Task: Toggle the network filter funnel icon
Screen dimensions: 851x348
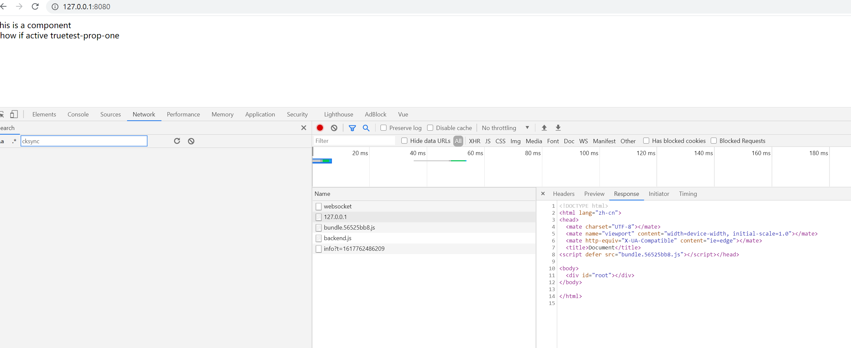Action: coord(352,128)
